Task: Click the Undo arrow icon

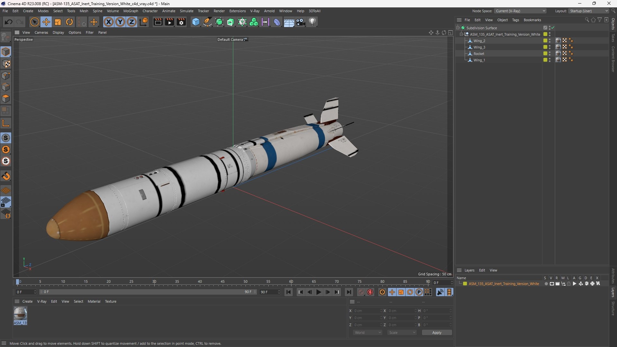Action: pyautogui.click(x=9, y=22)
